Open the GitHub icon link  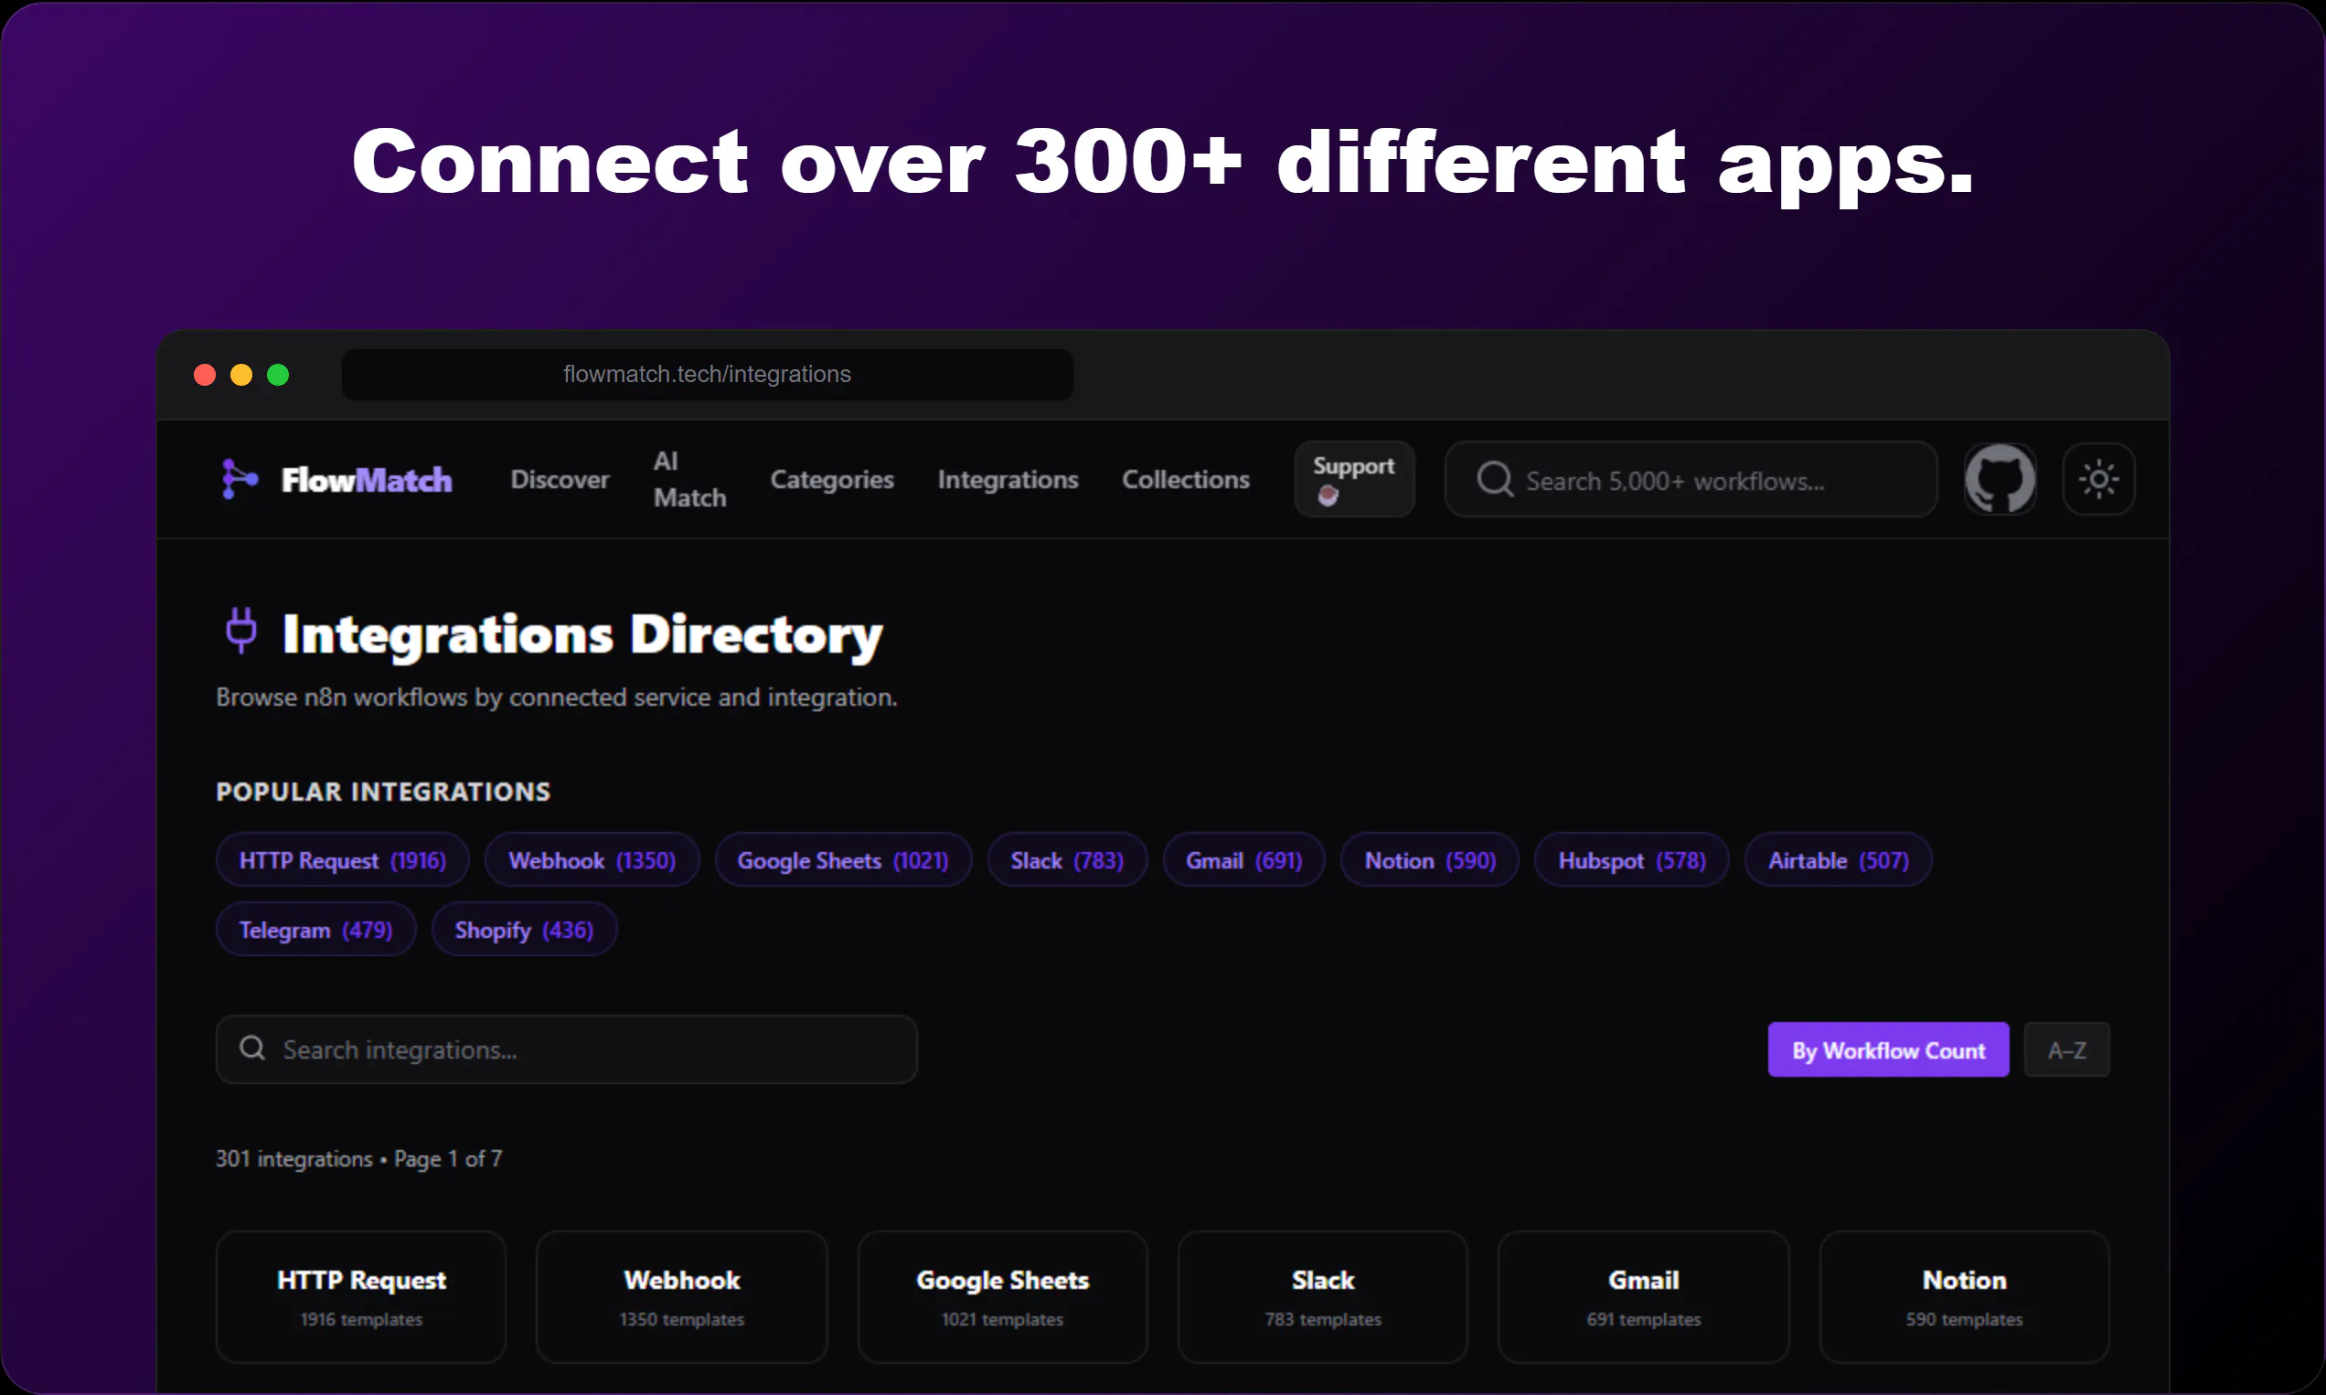click(2000, 479)
